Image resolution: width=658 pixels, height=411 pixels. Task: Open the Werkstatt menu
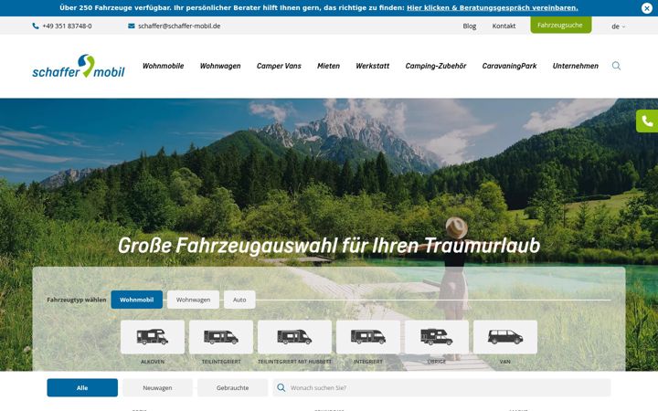click(x=373, y=66)
